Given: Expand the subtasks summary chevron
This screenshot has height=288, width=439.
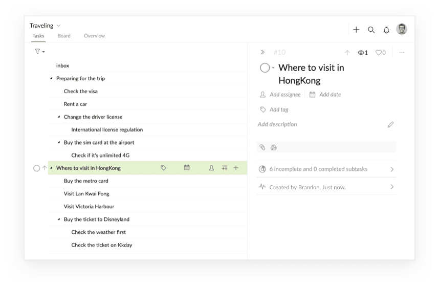Looking at the screenshot, I should click(x=392, y=169).
